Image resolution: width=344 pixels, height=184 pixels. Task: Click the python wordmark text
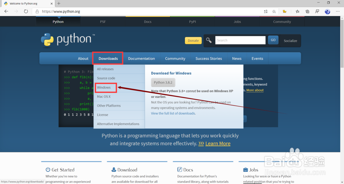tap(74, 39)
